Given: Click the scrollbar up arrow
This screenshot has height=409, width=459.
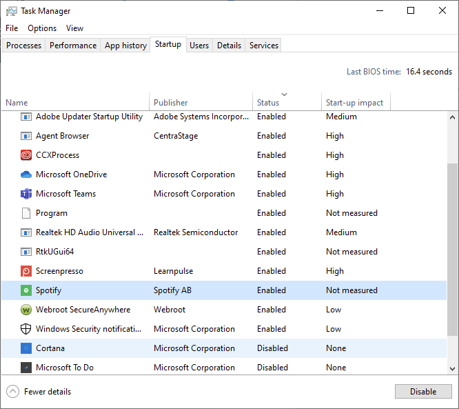Looking at the screenshot, I should (452, 117).
